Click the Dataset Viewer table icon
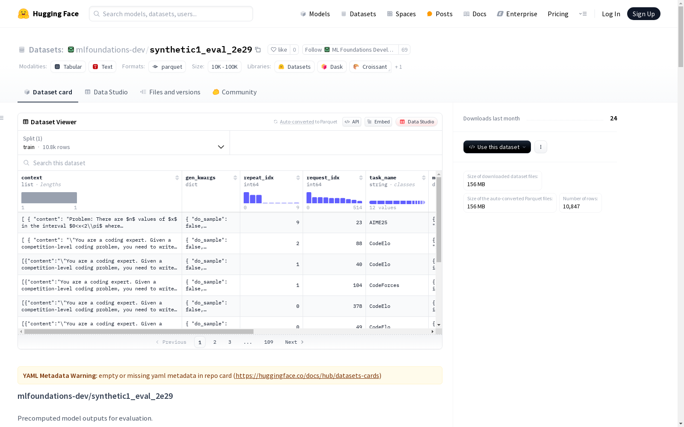The image size is (684, 427). 26,122
